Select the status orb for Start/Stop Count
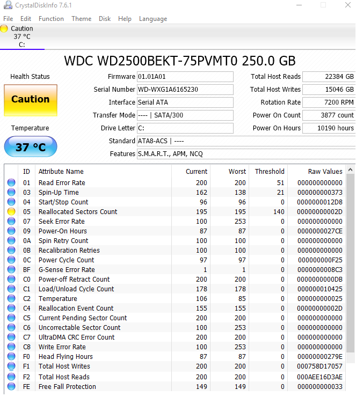This screenshot has width=356, height=397. [x=11, y=202]
